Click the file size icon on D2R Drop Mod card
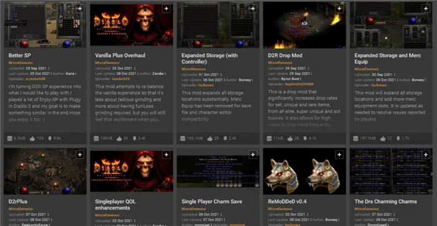437x226 pixels. 269,139
